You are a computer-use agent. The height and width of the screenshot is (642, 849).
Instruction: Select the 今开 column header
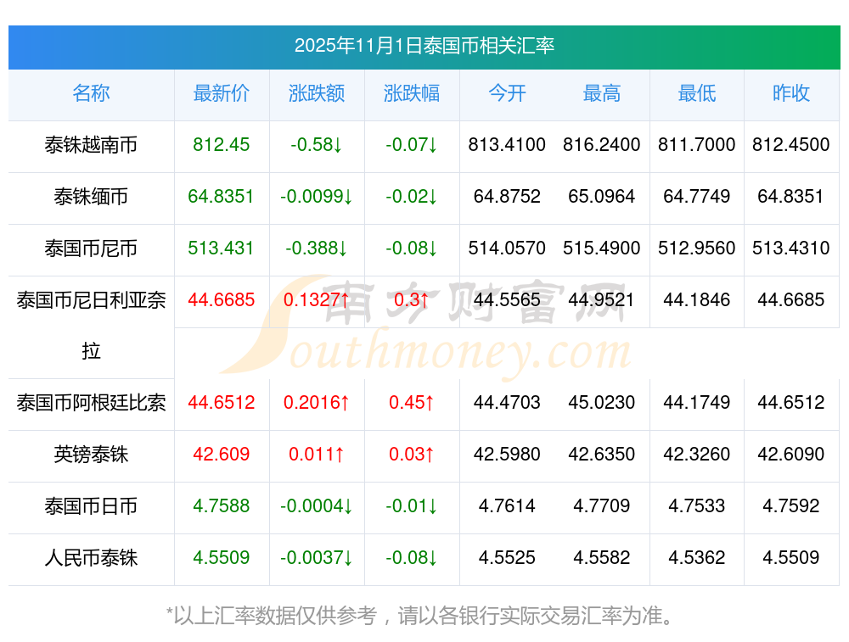pos(507,93)
